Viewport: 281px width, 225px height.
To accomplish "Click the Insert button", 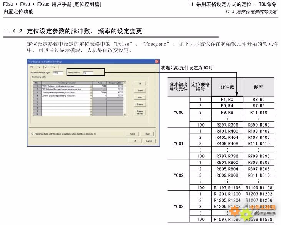I will 140,97.
